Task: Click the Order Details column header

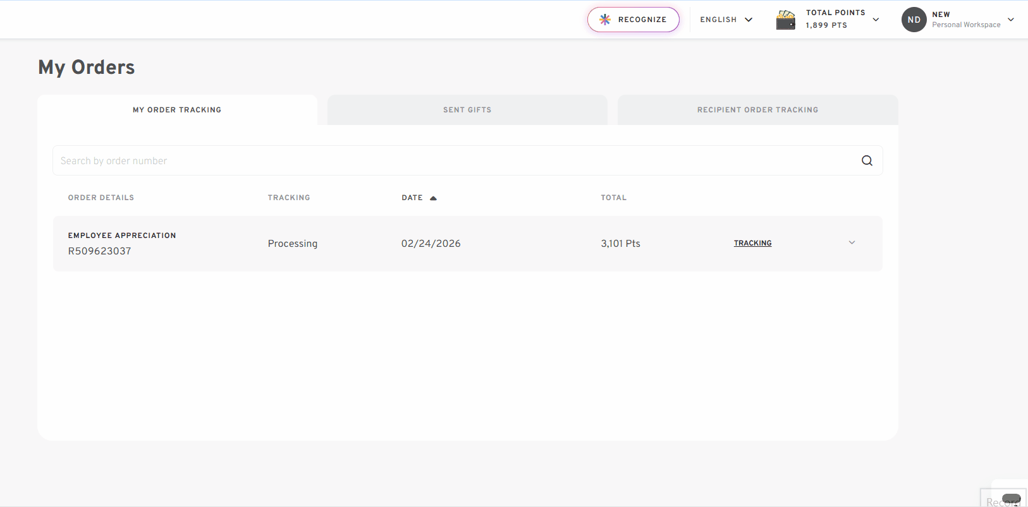Action: (x=101, y=198)
